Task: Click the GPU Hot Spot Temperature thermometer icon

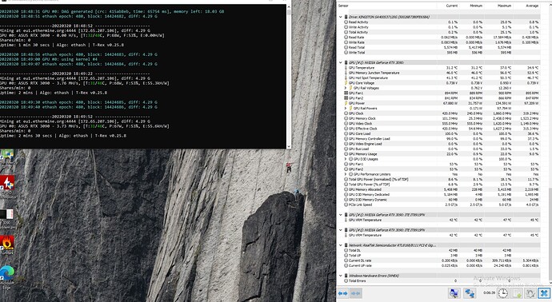Action: point(346,77)
